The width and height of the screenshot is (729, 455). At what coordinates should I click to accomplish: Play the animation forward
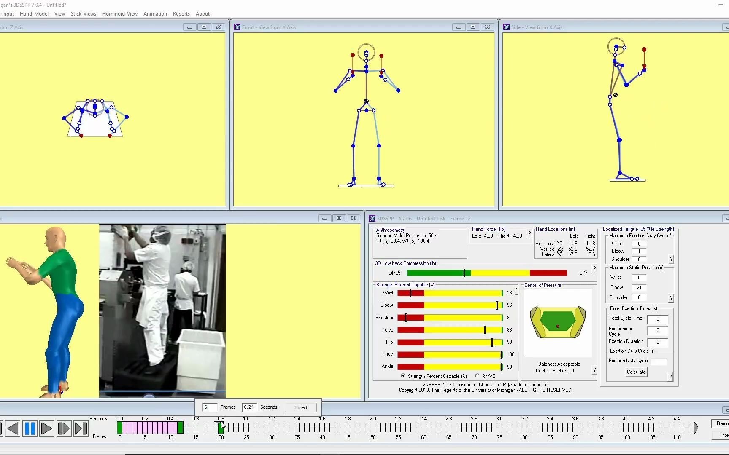pos(47,428)
